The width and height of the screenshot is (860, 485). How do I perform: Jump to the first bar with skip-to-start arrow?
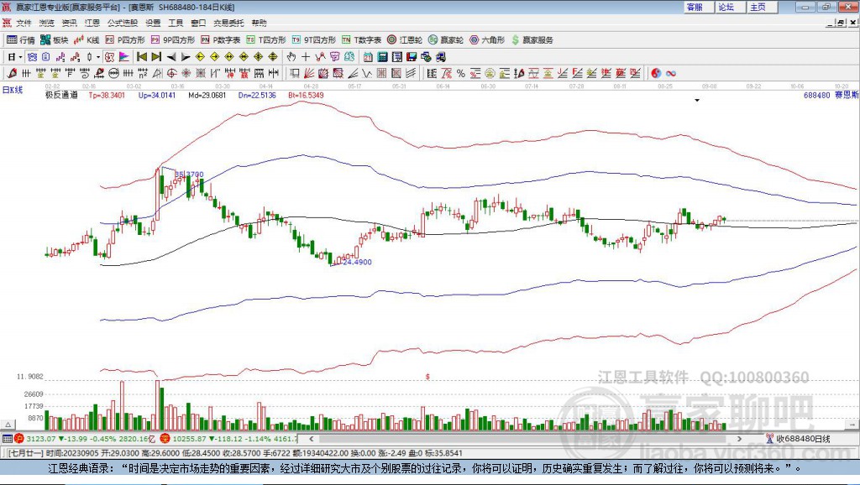[x=141, y=56]
